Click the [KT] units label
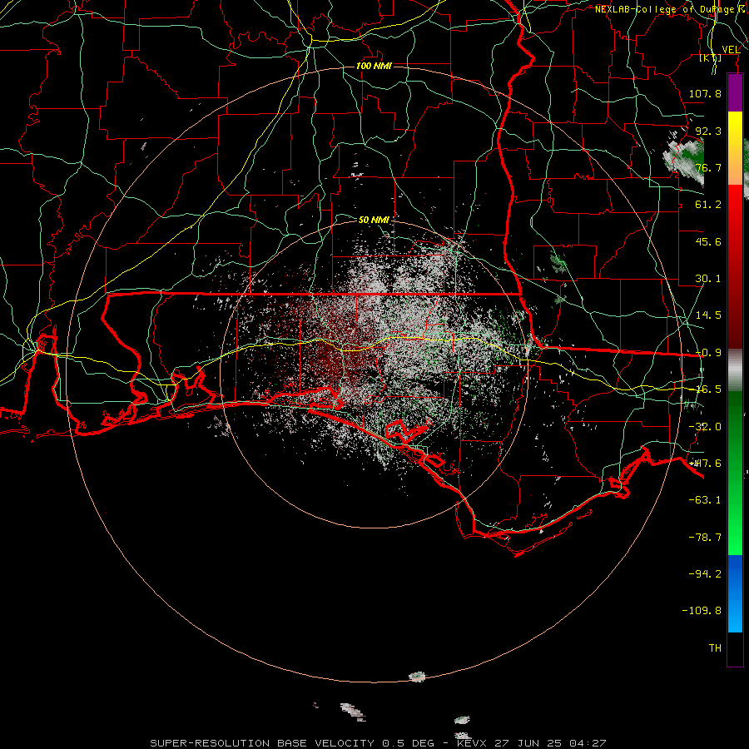 (711, 57)
